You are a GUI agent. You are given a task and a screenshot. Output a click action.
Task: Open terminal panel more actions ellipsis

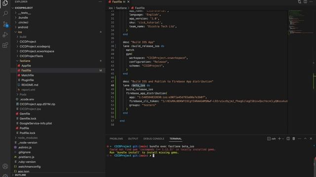click(x=300, y=139)
